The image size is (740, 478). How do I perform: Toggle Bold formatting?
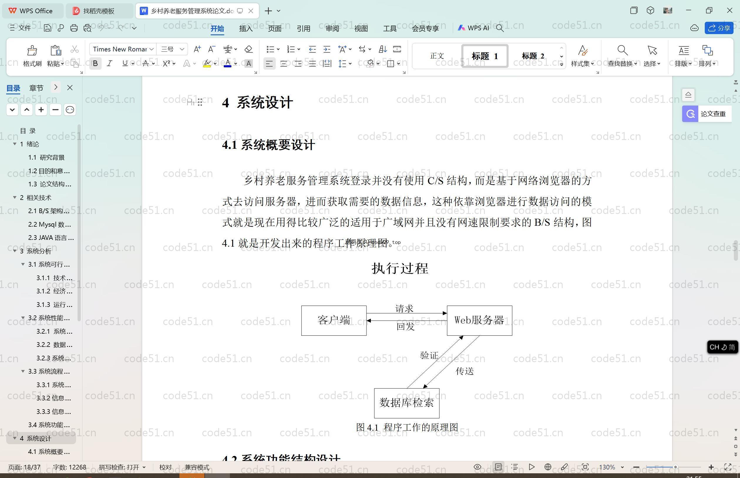pos(95,63)
